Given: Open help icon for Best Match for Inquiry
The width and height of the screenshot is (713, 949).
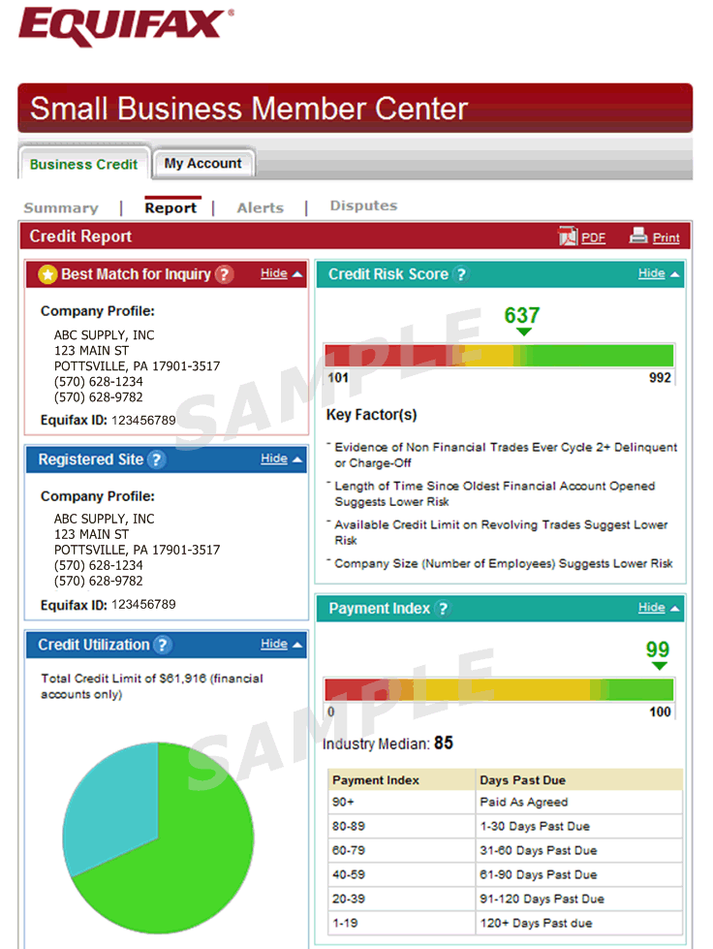Looking at the screenshot, I should (224, 274).
